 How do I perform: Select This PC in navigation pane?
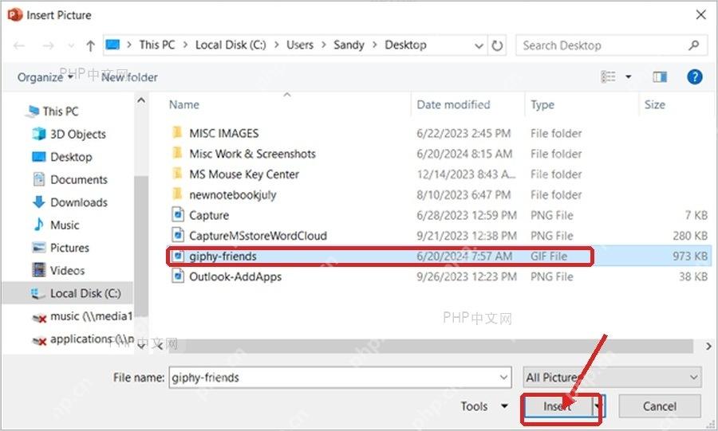click(x=53, y=111)
